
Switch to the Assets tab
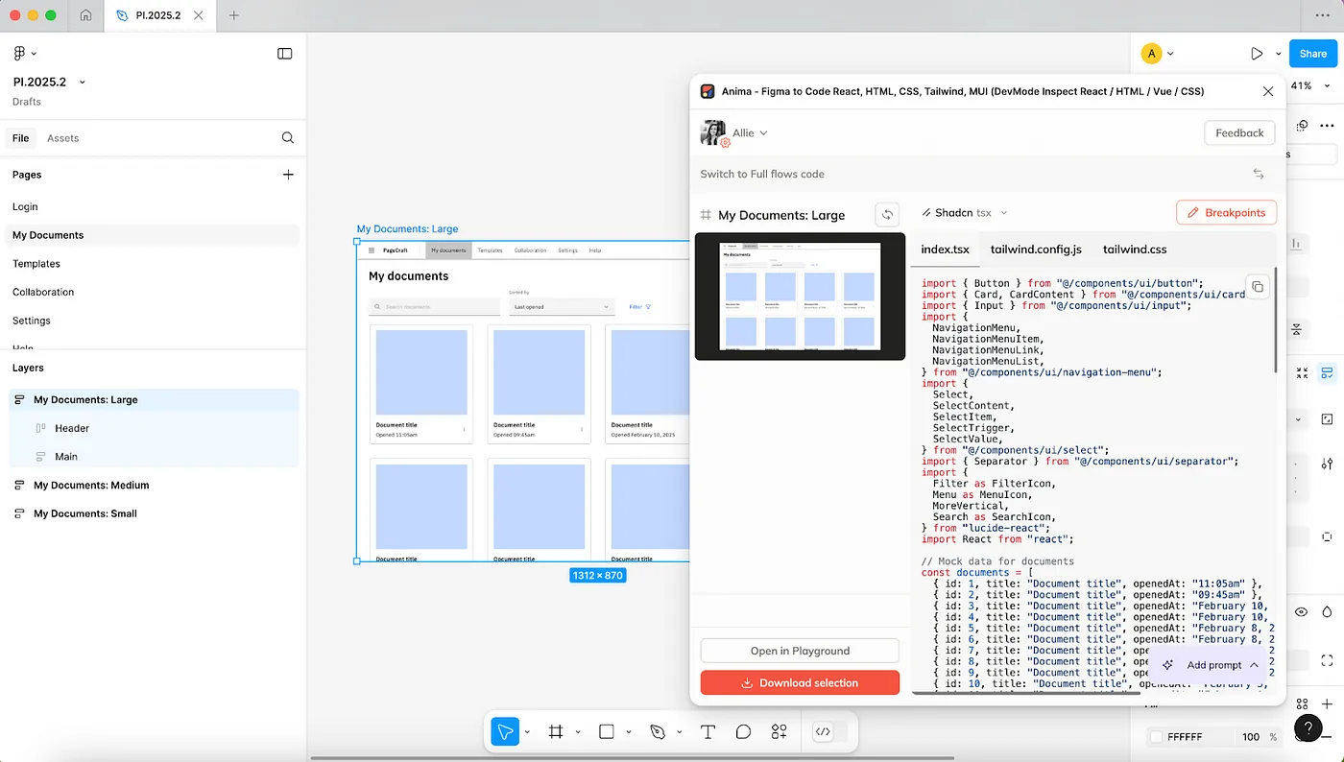click(62, 138)
